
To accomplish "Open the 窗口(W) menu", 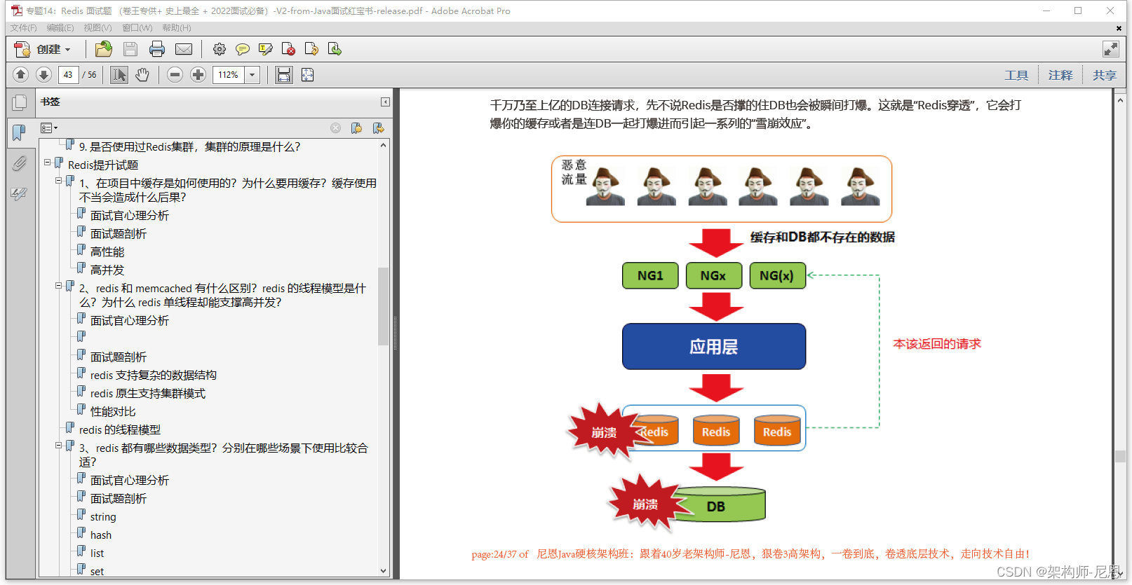I will click(137, 28).
